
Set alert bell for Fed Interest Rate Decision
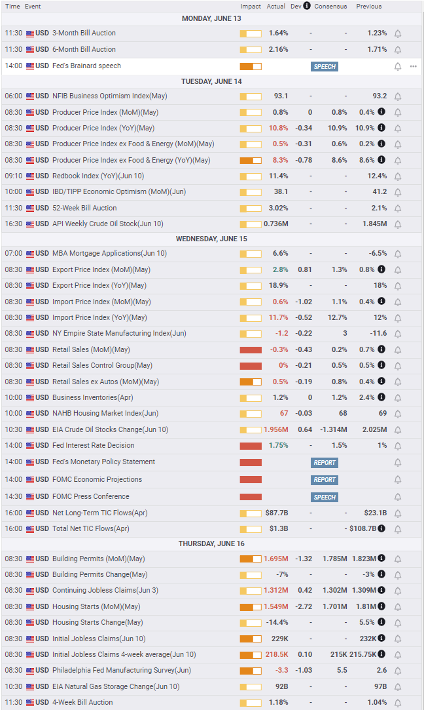(398, 446)
